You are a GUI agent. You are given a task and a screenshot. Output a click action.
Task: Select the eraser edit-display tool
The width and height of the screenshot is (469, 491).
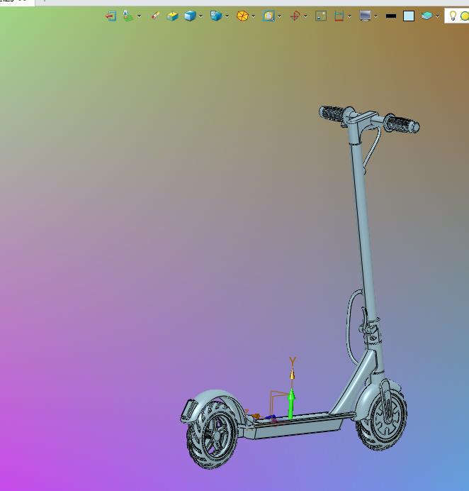point(155,16)
